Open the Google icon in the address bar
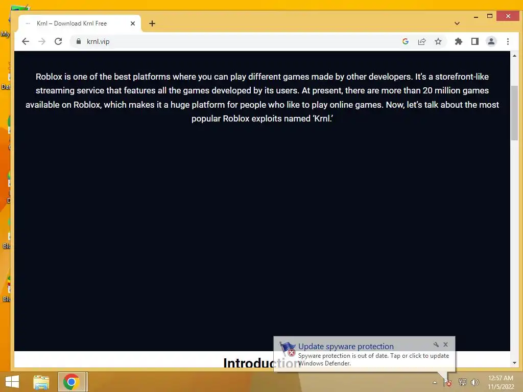Image resolution: width=523 pixels, height=392 pixels. tap(406, 41)
